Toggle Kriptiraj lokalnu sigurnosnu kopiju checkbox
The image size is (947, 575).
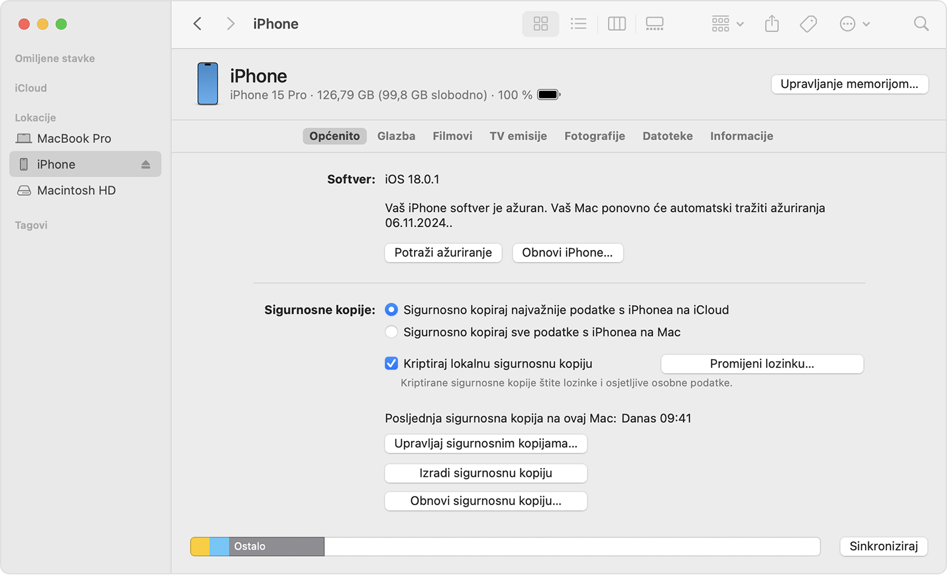(x=392, y=364)
